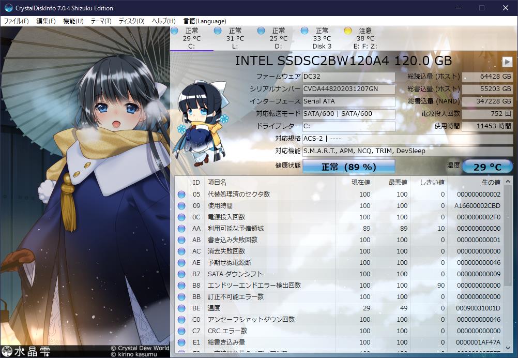Click the 29 °C temperature button
Image resolution: width=518 pixels, height=358 pixels.
click(487, 167)
